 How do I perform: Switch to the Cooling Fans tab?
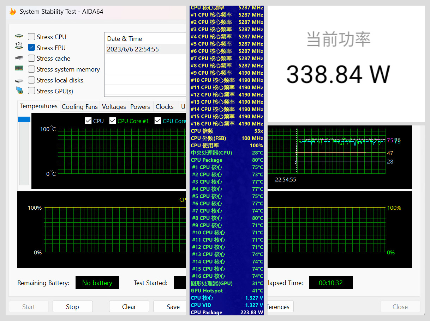79,106
